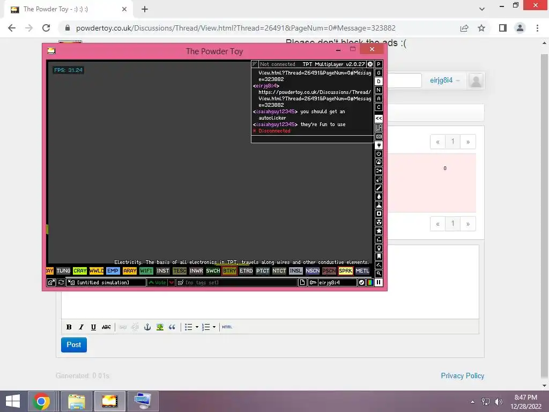This screenshot has height=412, width=549.
Task: Collapse sidebar with << button
Action: point(379,118)
